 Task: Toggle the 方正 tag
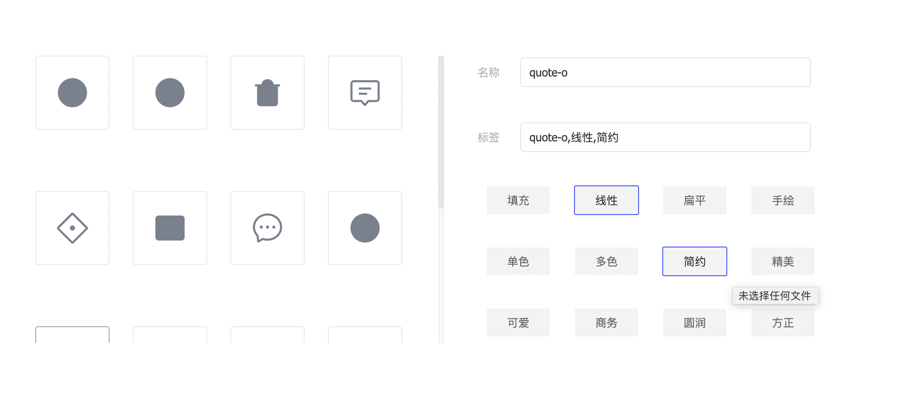click(783, 323)
